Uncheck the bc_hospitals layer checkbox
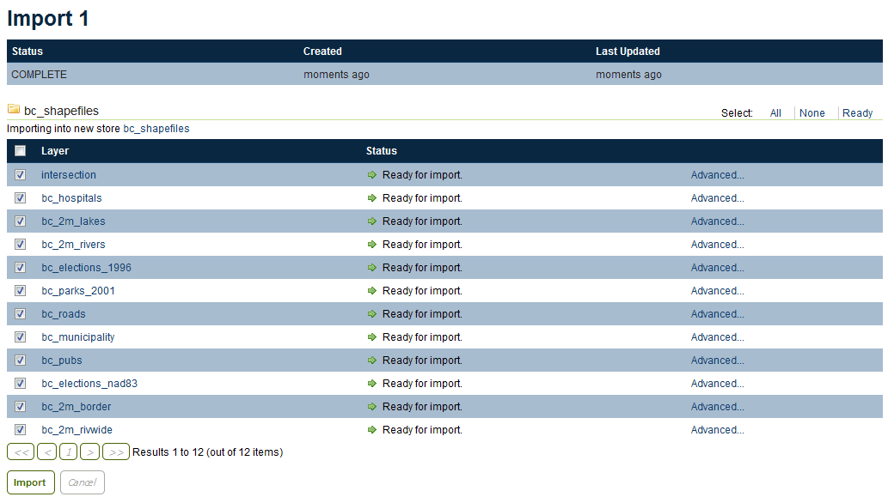The image size is (888, 503). [21, 198]
